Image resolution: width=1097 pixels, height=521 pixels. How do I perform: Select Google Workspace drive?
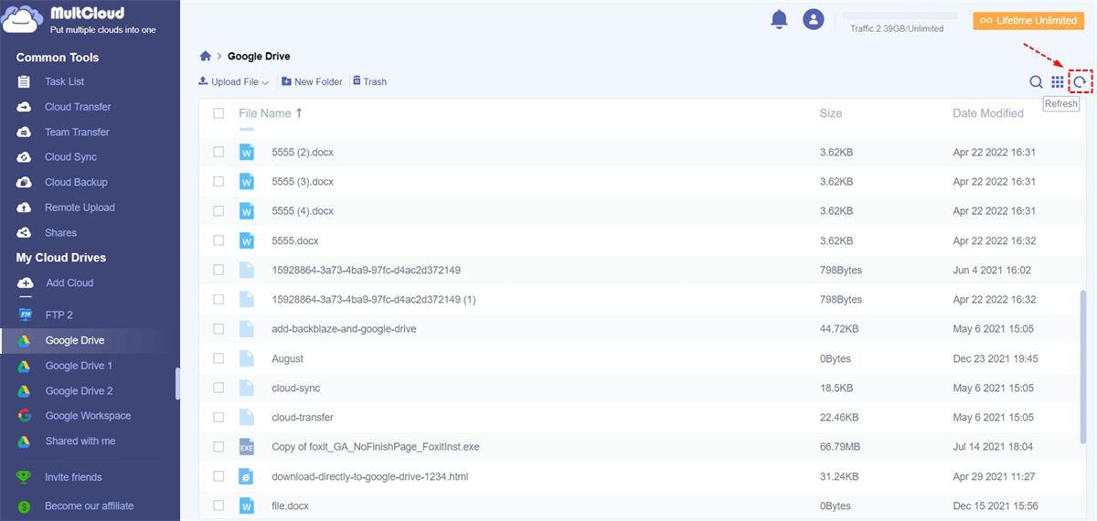tap(90, 416)
